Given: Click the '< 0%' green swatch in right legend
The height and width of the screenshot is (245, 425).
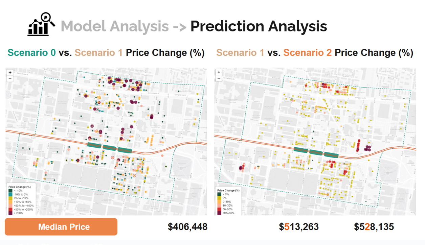Looking at the screenshot, I should (219, 194).
